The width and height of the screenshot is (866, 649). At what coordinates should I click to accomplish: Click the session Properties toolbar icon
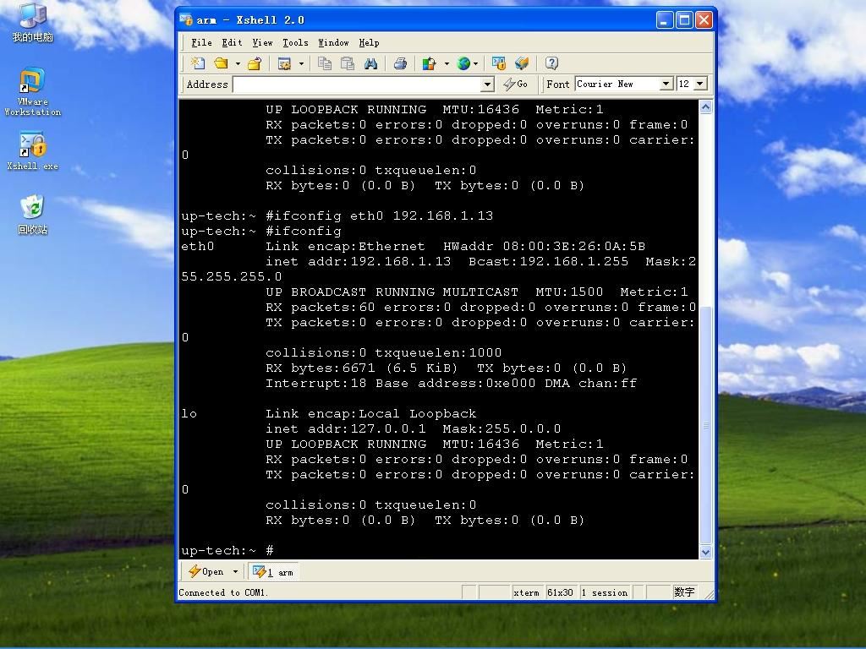[x=284, y=63]
